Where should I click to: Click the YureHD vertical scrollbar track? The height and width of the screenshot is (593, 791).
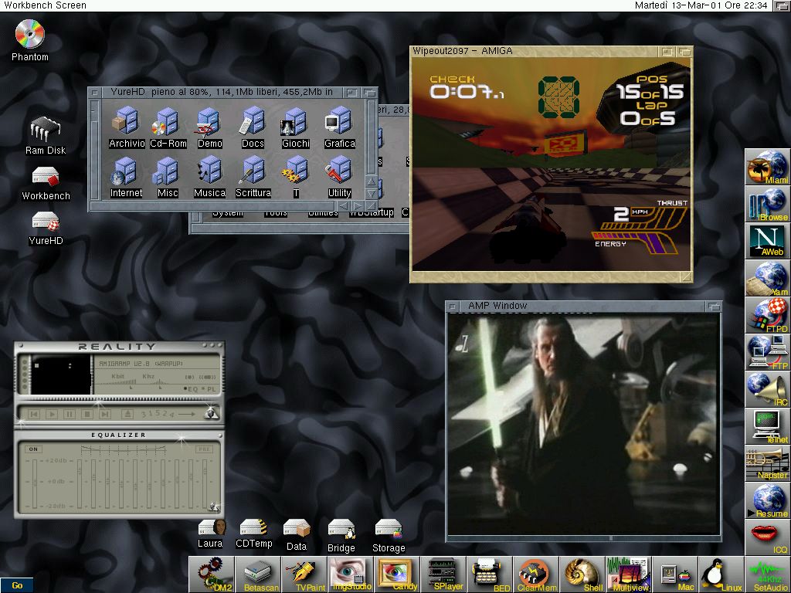tap(371, 139)
